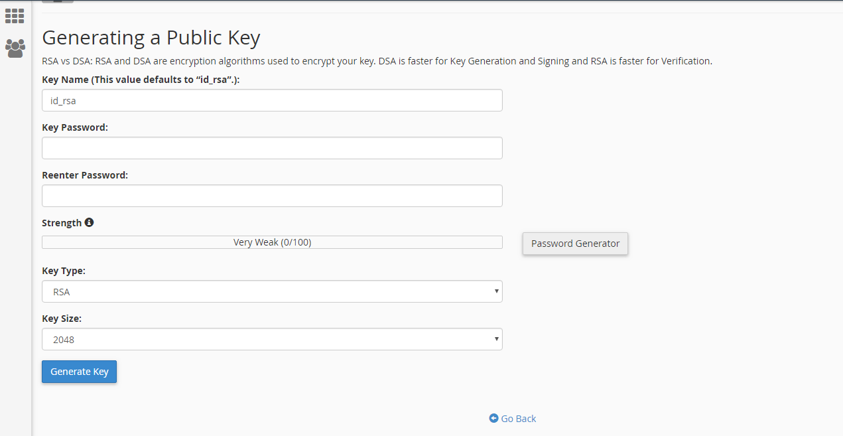The width and height of the screenshot is (843, 436).
Task: Click inside the Key Name field
Action: (x=272, y=100)
